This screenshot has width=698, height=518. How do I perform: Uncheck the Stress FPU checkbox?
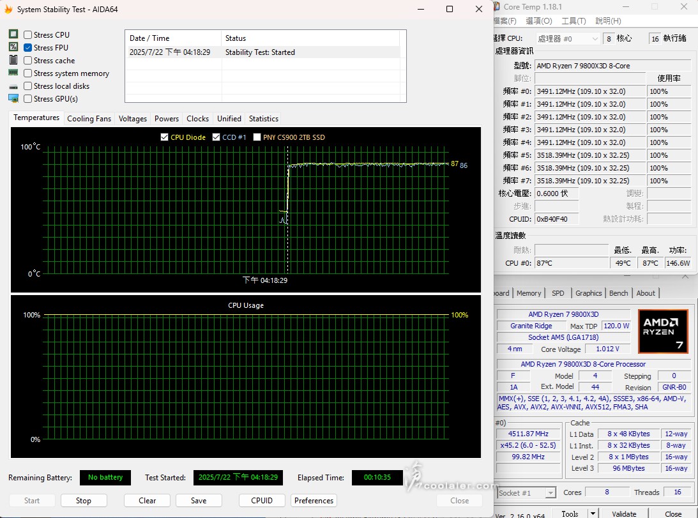coord(27,48)
